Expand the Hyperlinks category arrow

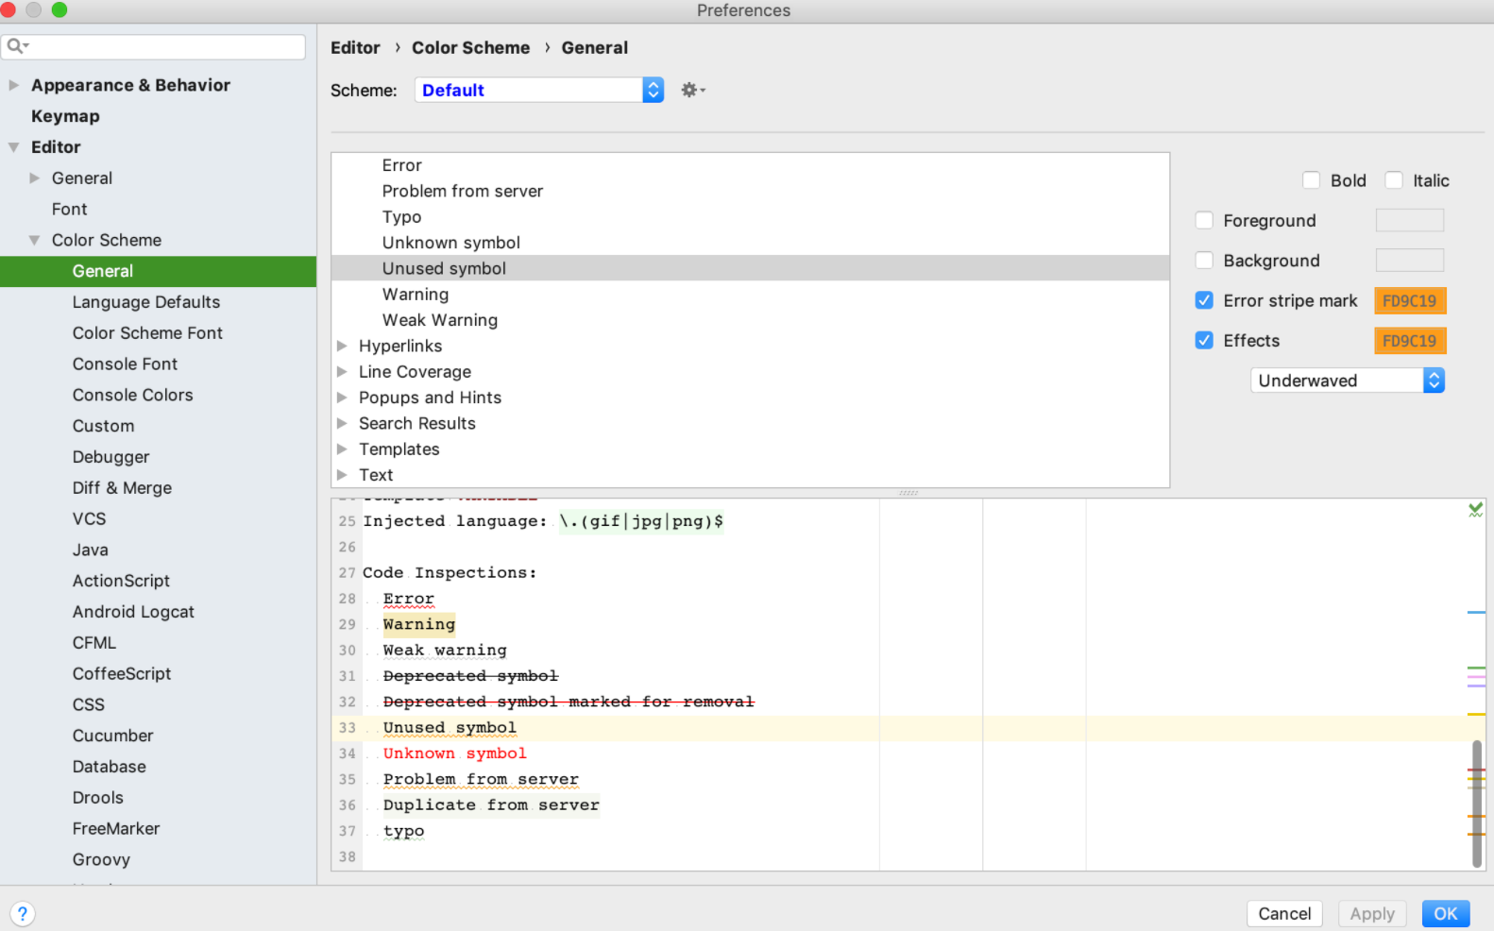[343, 347]
